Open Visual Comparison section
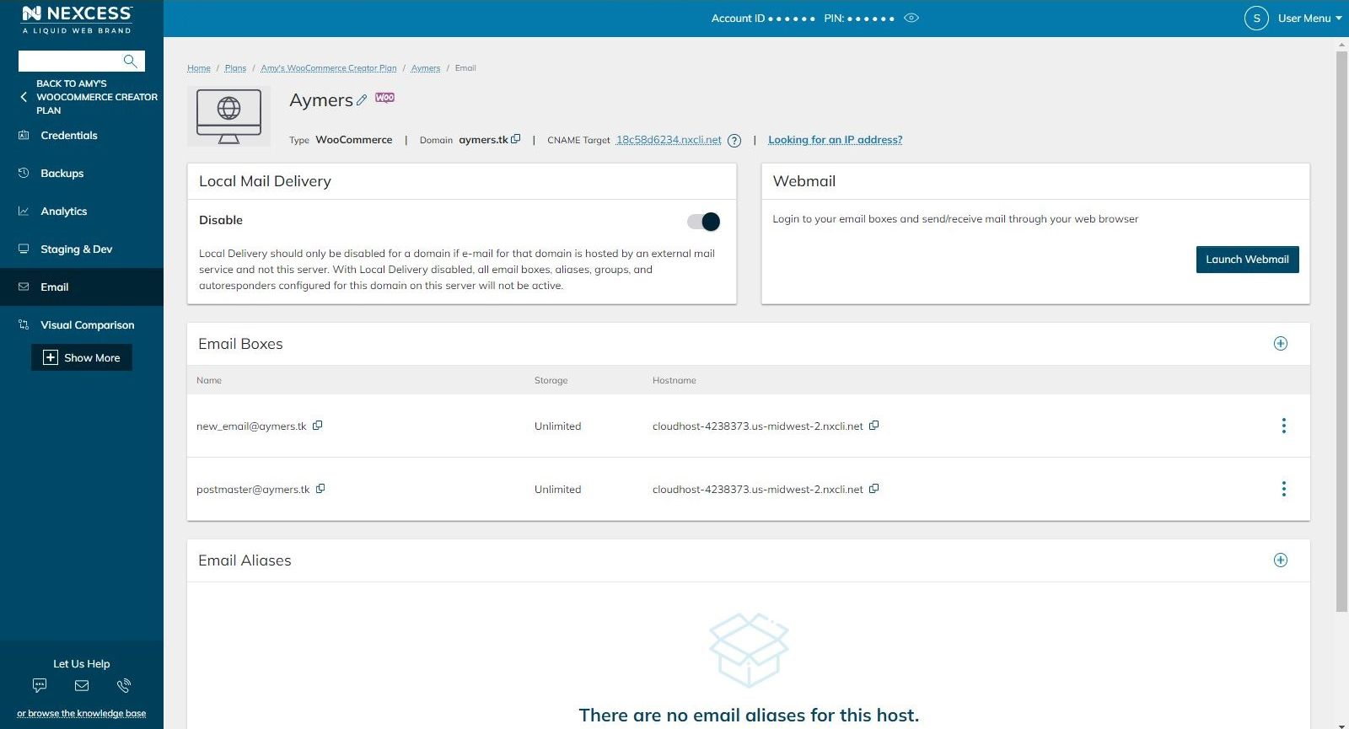The width and height of the screenshot is (1349, 729). [88, 324]
